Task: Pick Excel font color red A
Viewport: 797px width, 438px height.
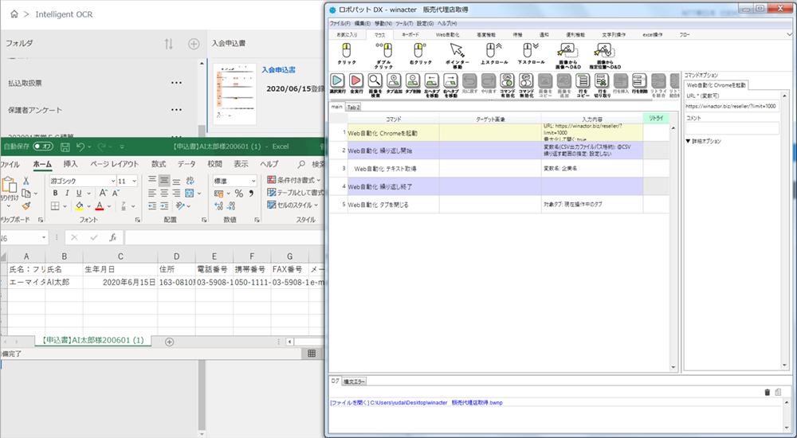Action: [x=100, y=205]
